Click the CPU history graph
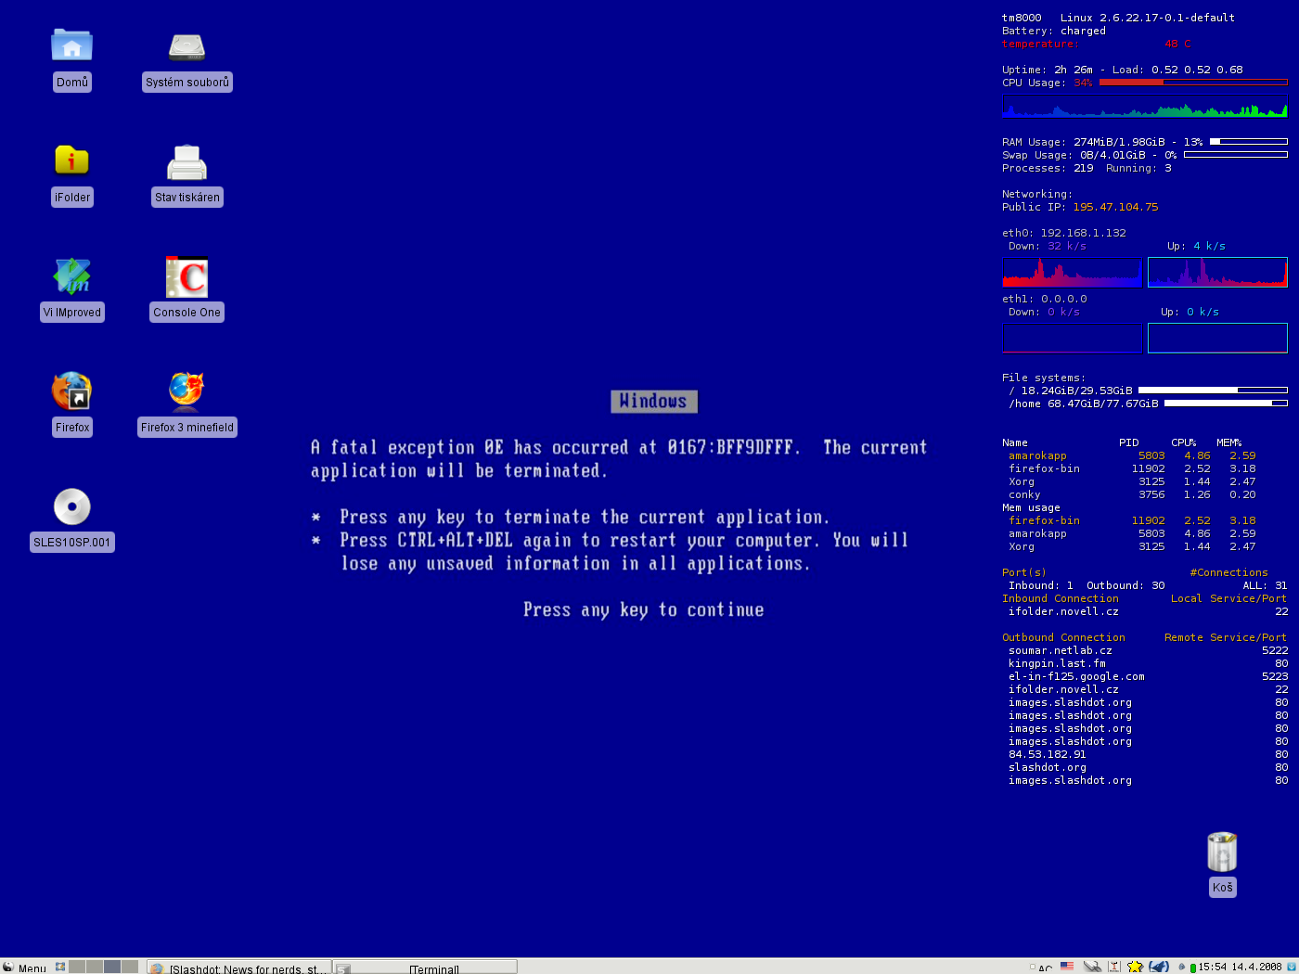 tap(1145, 106)
